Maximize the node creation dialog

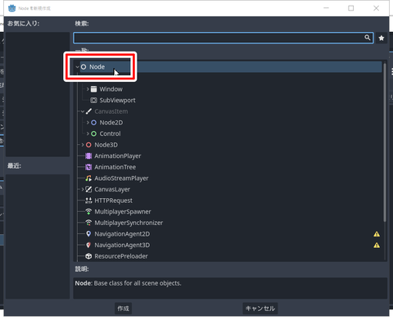(351, 8)
